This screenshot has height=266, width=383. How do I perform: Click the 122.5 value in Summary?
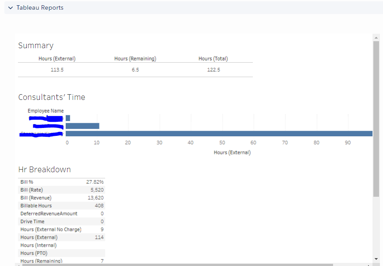[213, 70]
